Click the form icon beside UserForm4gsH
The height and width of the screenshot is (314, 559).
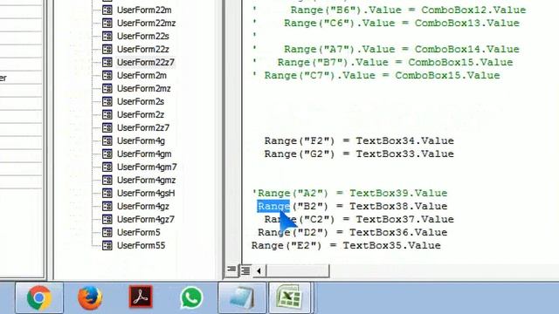pos(107,193)
